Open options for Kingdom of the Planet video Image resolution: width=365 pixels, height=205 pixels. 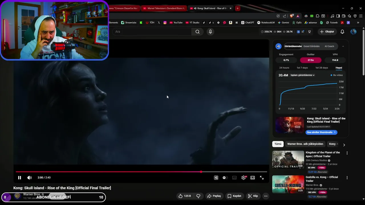[347, 153]
